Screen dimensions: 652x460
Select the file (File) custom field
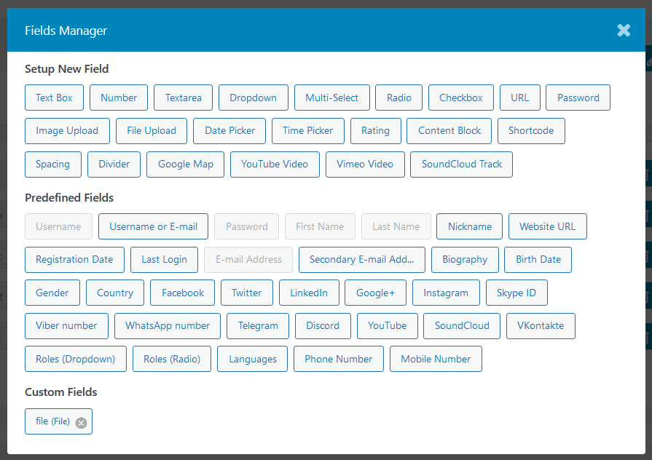pyautogui.click(x=52, y=421)
